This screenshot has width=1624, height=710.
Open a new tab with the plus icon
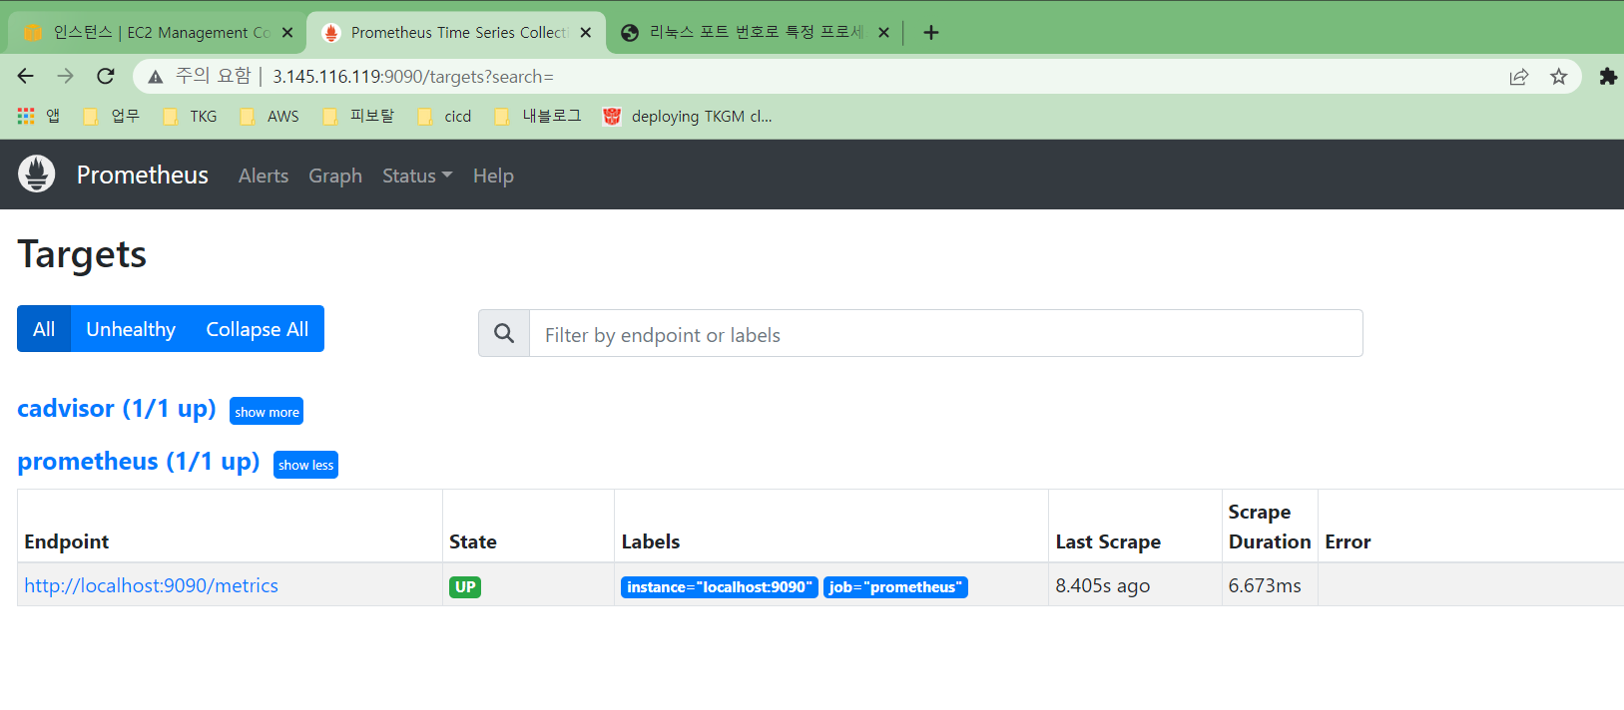pos(931,32)
